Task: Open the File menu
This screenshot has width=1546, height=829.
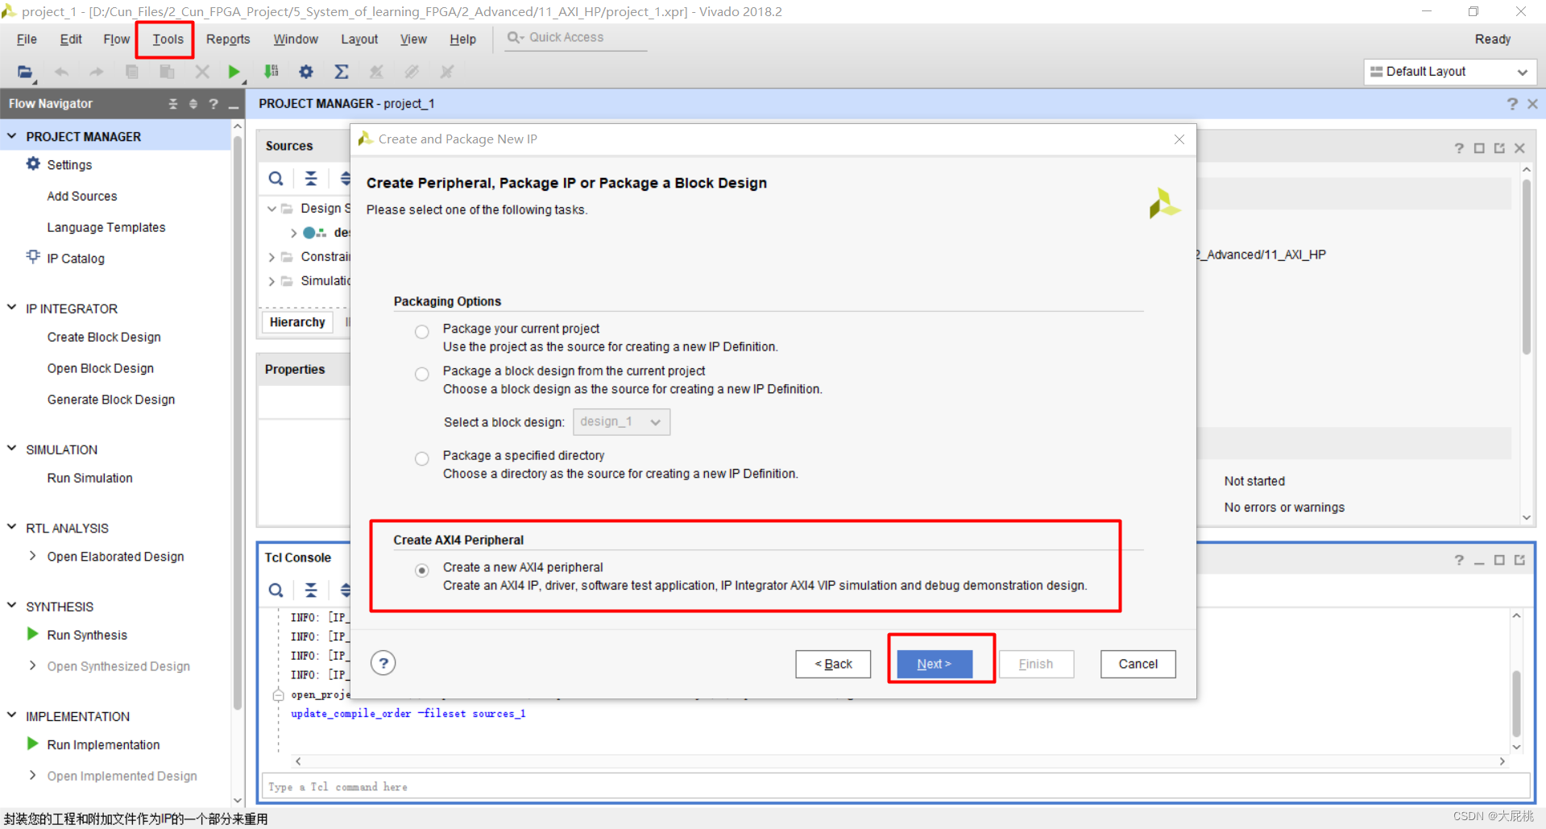Action: click(x=27, y=39)
